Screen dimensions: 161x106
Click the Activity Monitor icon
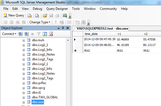tap(65, 16)
